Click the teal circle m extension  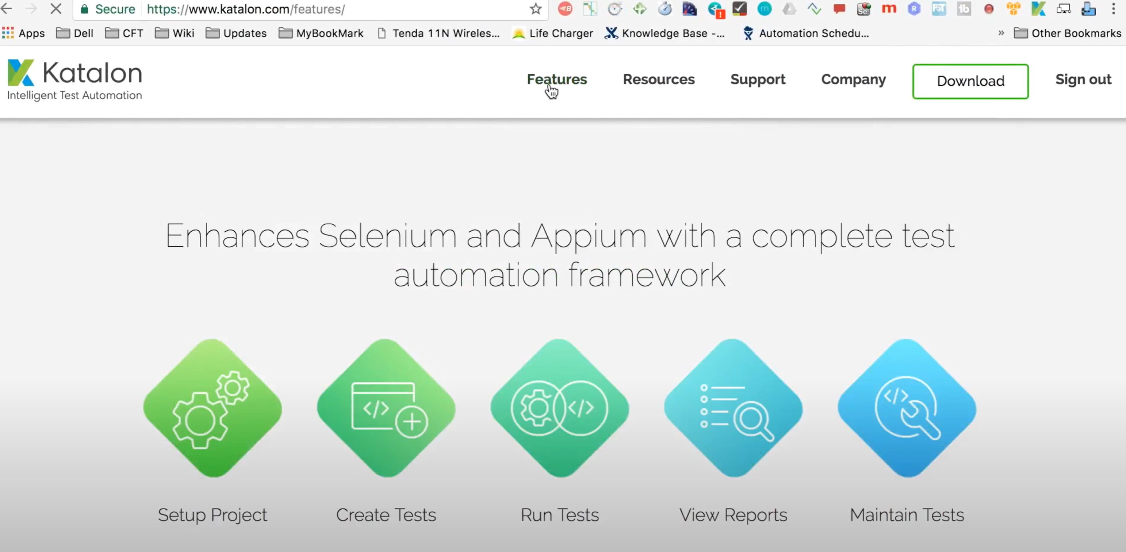coord(765,9)
